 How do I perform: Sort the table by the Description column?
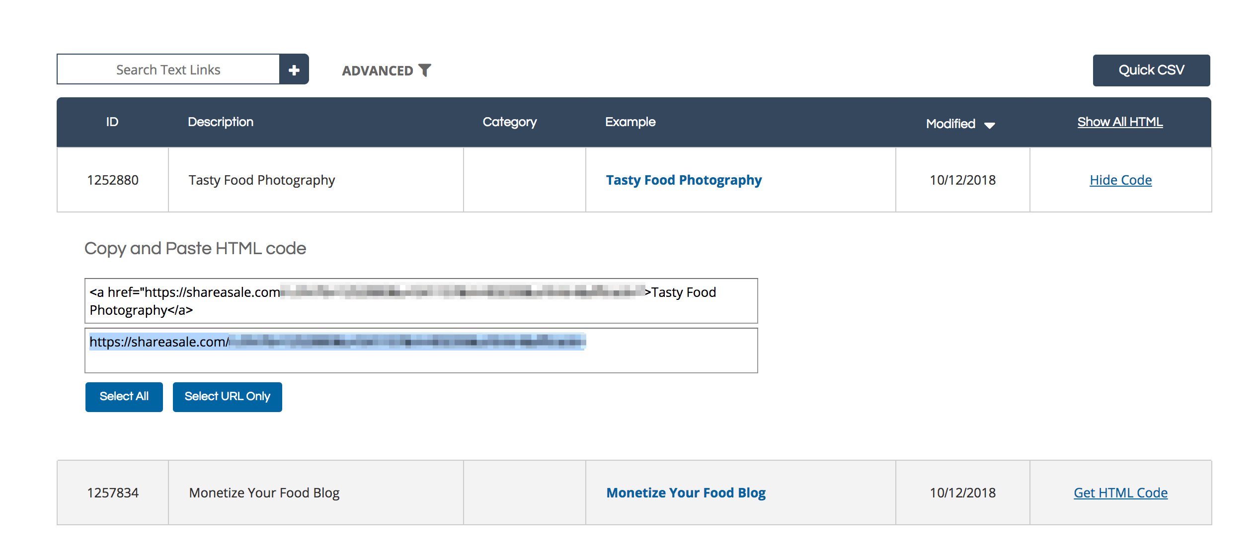pyautogui.click(x=221, y=122)
